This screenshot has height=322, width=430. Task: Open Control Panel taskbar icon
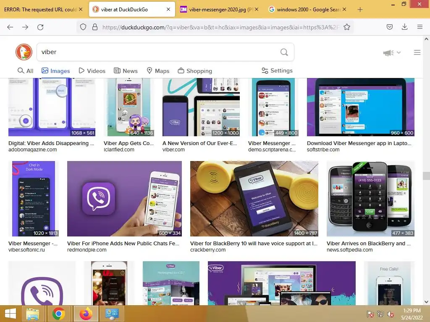click(x=112, y=314)
